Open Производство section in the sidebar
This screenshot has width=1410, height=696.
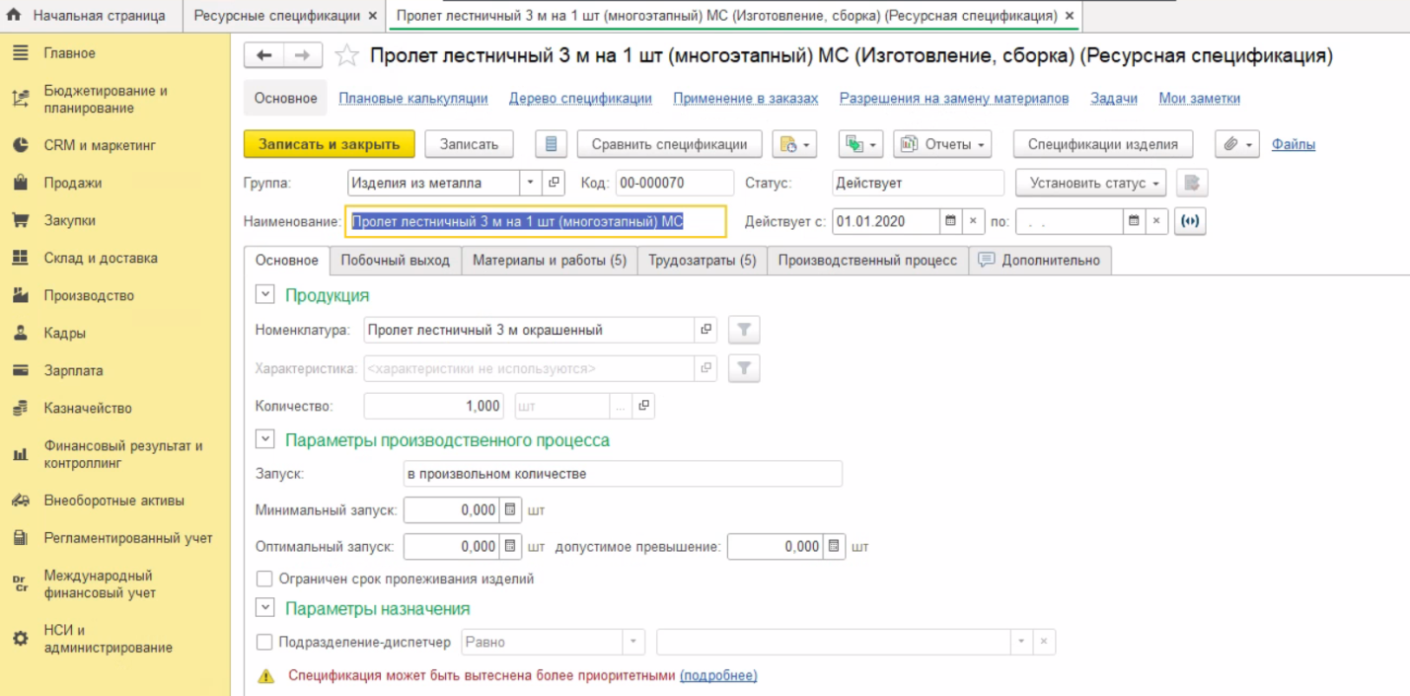tap(89, 295)
